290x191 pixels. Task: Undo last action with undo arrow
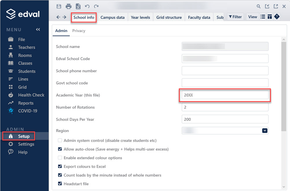point(87,6)
